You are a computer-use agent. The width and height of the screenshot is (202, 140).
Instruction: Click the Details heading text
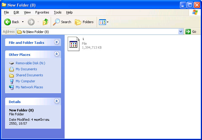pyautogui.click(x=15, y=102)
